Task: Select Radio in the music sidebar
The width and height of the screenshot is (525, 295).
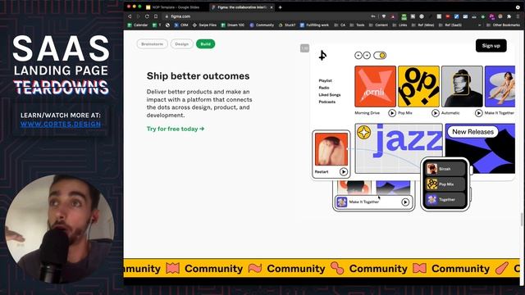Action: click(x=324, y=88)
